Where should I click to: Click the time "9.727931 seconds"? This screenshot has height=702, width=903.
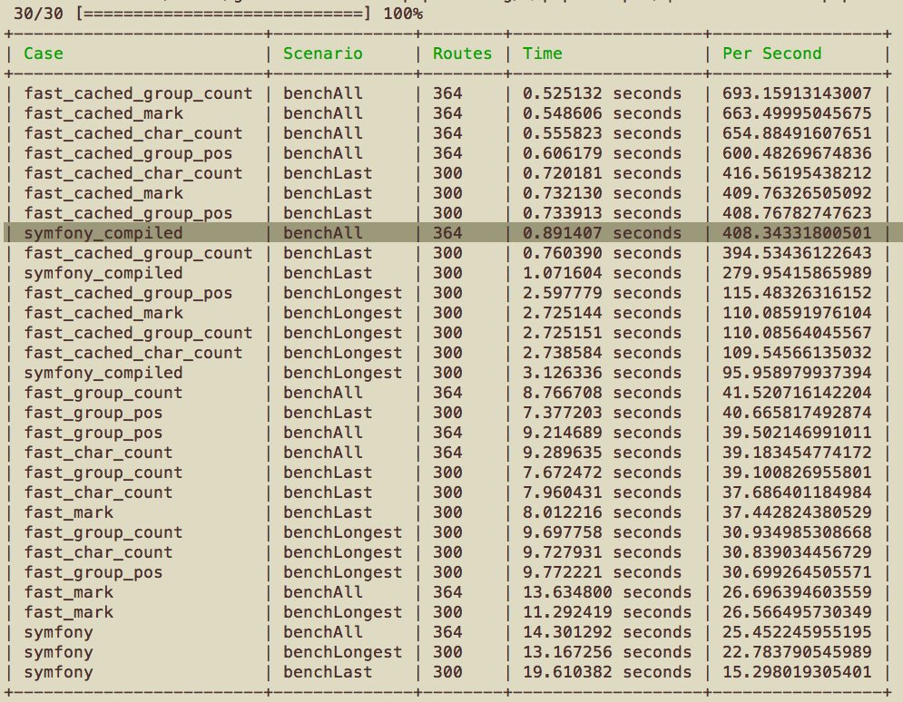(602, 552)
